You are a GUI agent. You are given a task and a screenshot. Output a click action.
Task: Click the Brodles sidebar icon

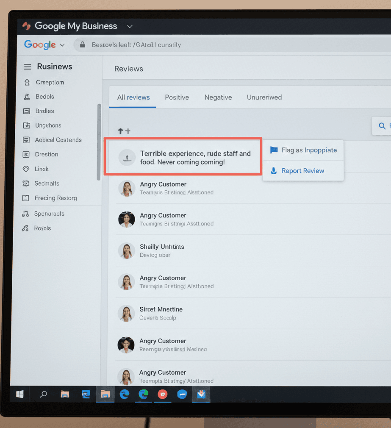26,111
